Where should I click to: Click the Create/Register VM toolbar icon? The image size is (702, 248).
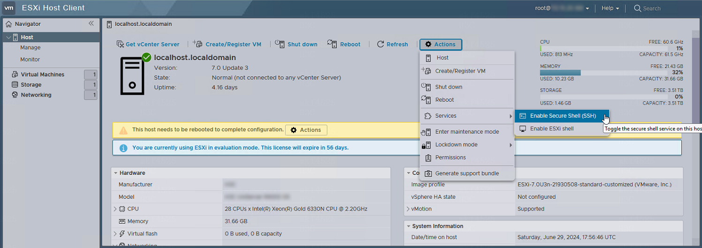pos(197,44)
